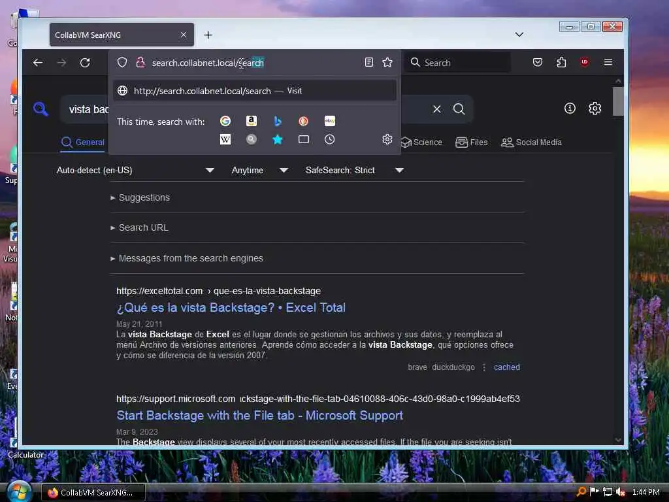
Task: Click the browser address bar URL field
Action: point(255,63)
